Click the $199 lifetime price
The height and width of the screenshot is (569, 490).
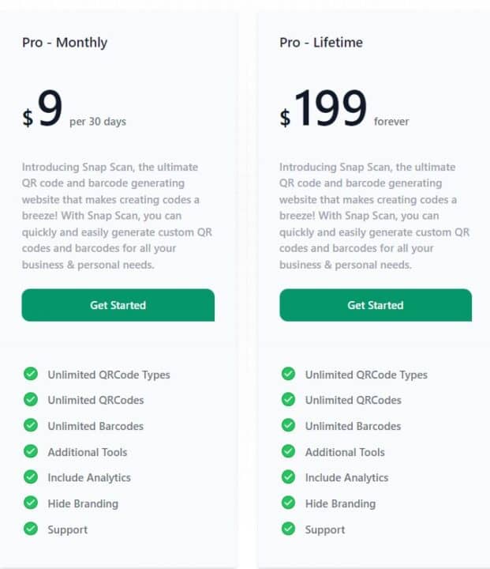click(324, 111)
